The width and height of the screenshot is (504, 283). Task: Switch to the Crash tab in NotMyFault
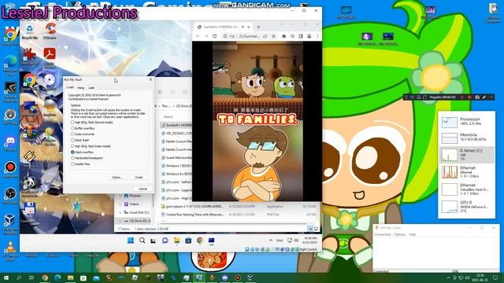click(70, 87)
